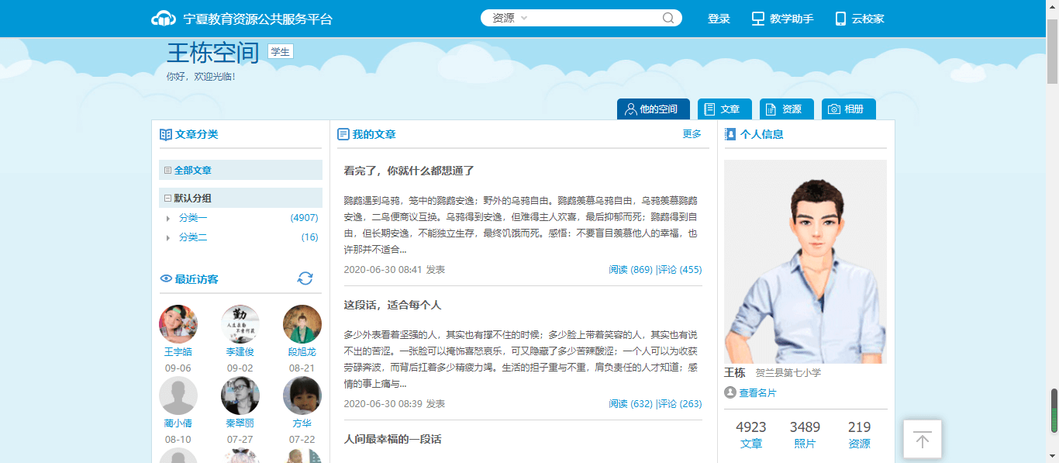Open 更多 link in my articles
The height and width of the screenshot is (463, 1059).
[692, 134]
